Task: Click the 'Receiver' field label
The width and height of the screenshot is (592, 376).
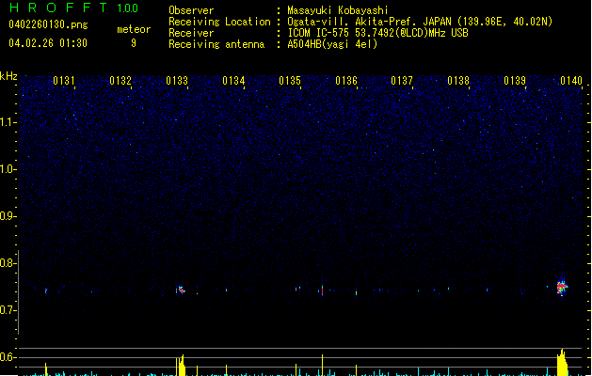Action: [x=191, y=33]
